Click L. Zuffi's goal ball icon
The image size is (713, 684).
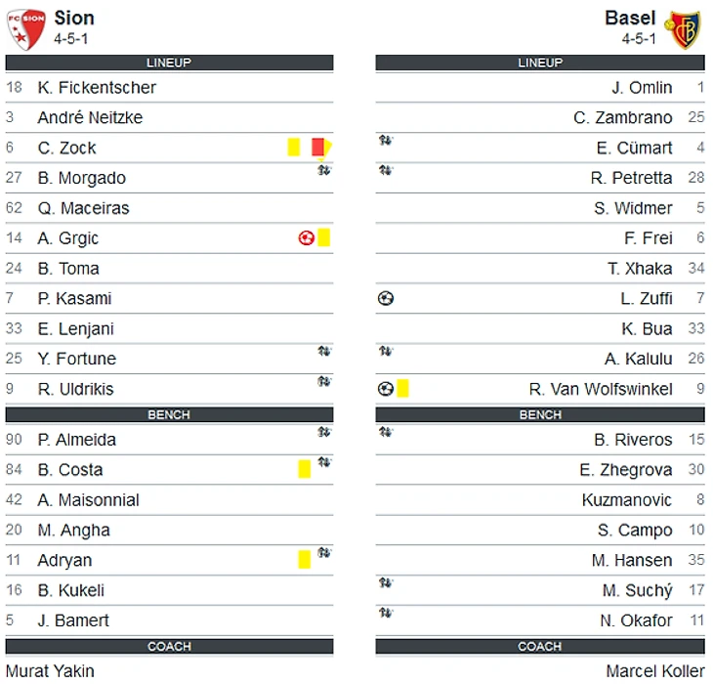click(x=386, y=298)
